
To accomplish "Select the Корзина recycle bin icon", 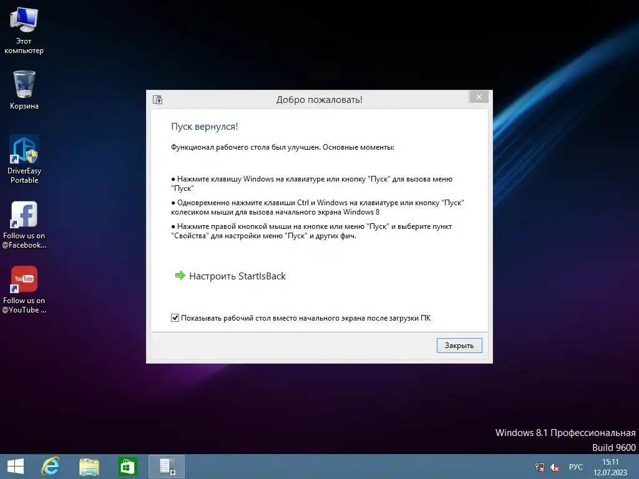I will [x=24, y=90].
